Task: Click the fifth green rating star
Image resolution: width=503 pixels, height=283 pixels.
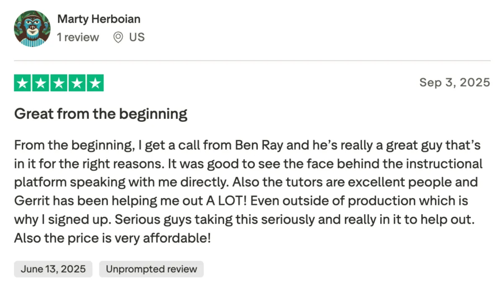Action: [x=95, y=83]
